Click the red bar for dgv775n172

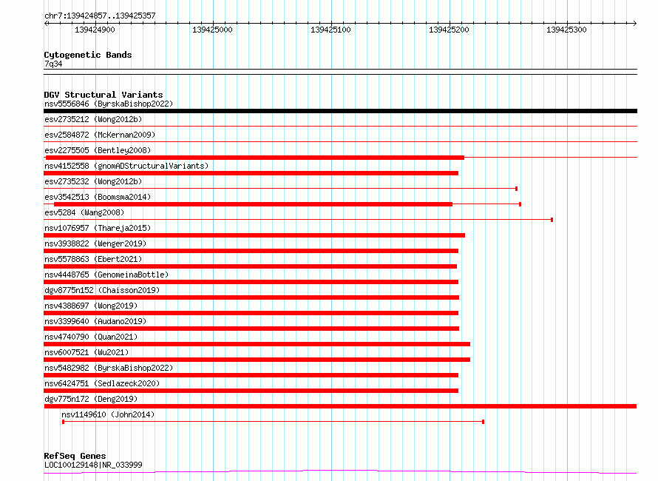[340, 406]
